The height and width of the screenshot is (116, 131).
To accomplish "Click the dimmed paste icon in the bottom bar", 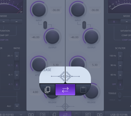I will (76, 114).
